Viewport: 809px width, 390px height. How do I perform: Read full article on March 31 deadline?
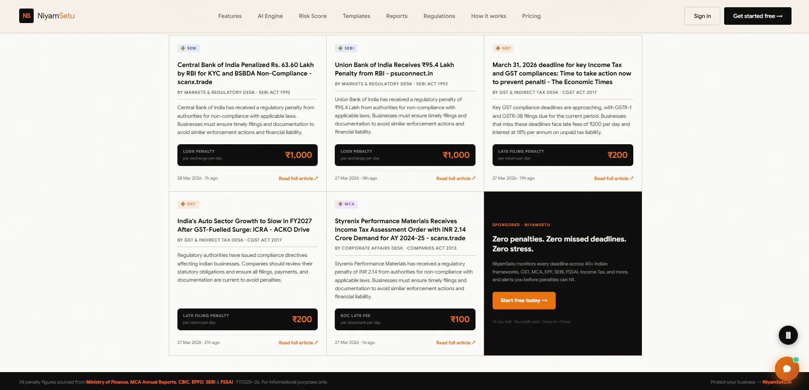(x=614, y=178)
